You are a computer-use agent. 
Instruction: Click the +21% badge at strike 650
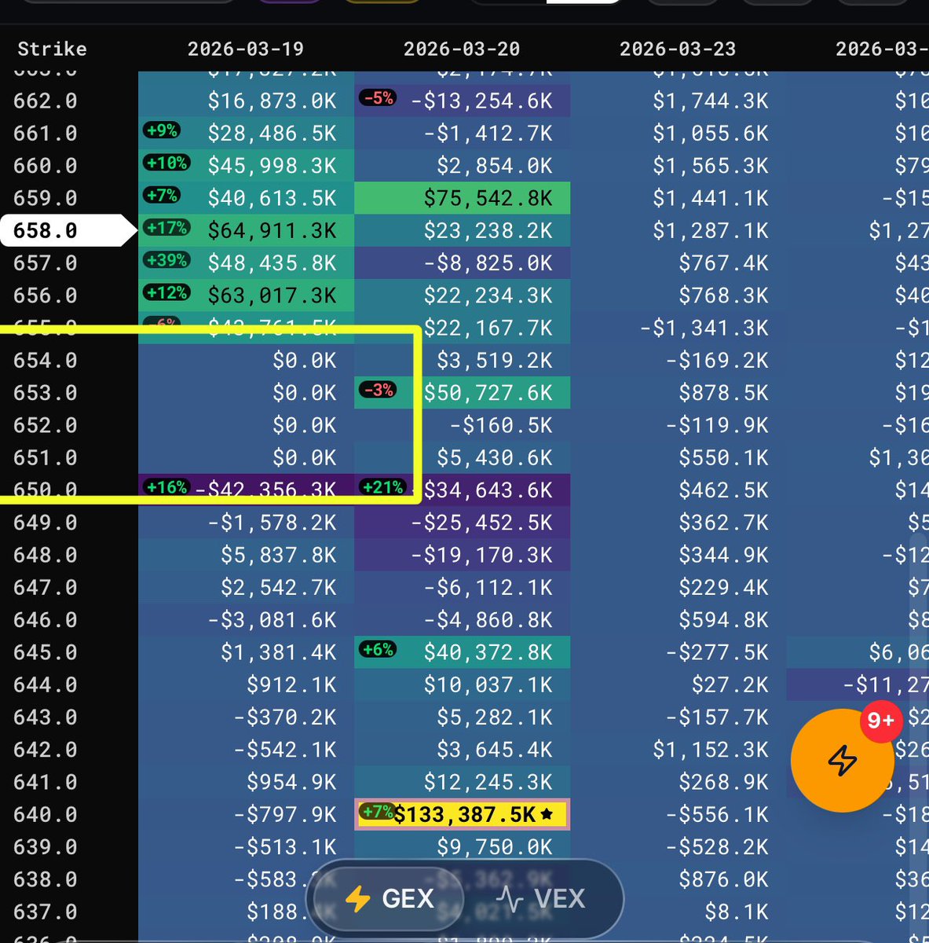point(382,487)
